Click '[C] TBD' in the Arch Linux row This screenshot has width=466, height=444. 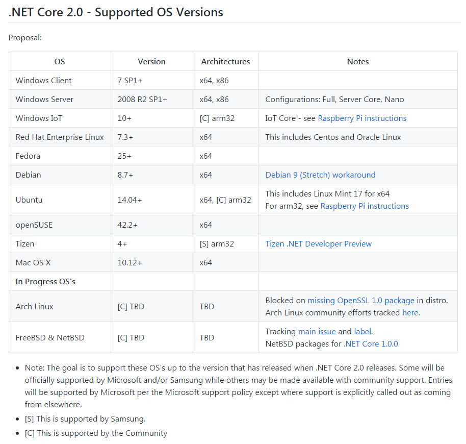click(x=131, y=307)
